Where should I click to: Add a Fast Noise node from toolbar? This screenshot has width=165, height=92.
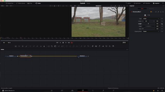[19, 46]
